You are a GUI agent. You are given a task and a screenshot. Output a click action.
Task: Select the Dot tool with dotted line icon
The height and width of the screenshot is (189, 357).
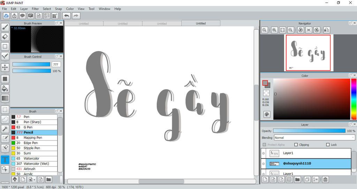tap(5, 56)
